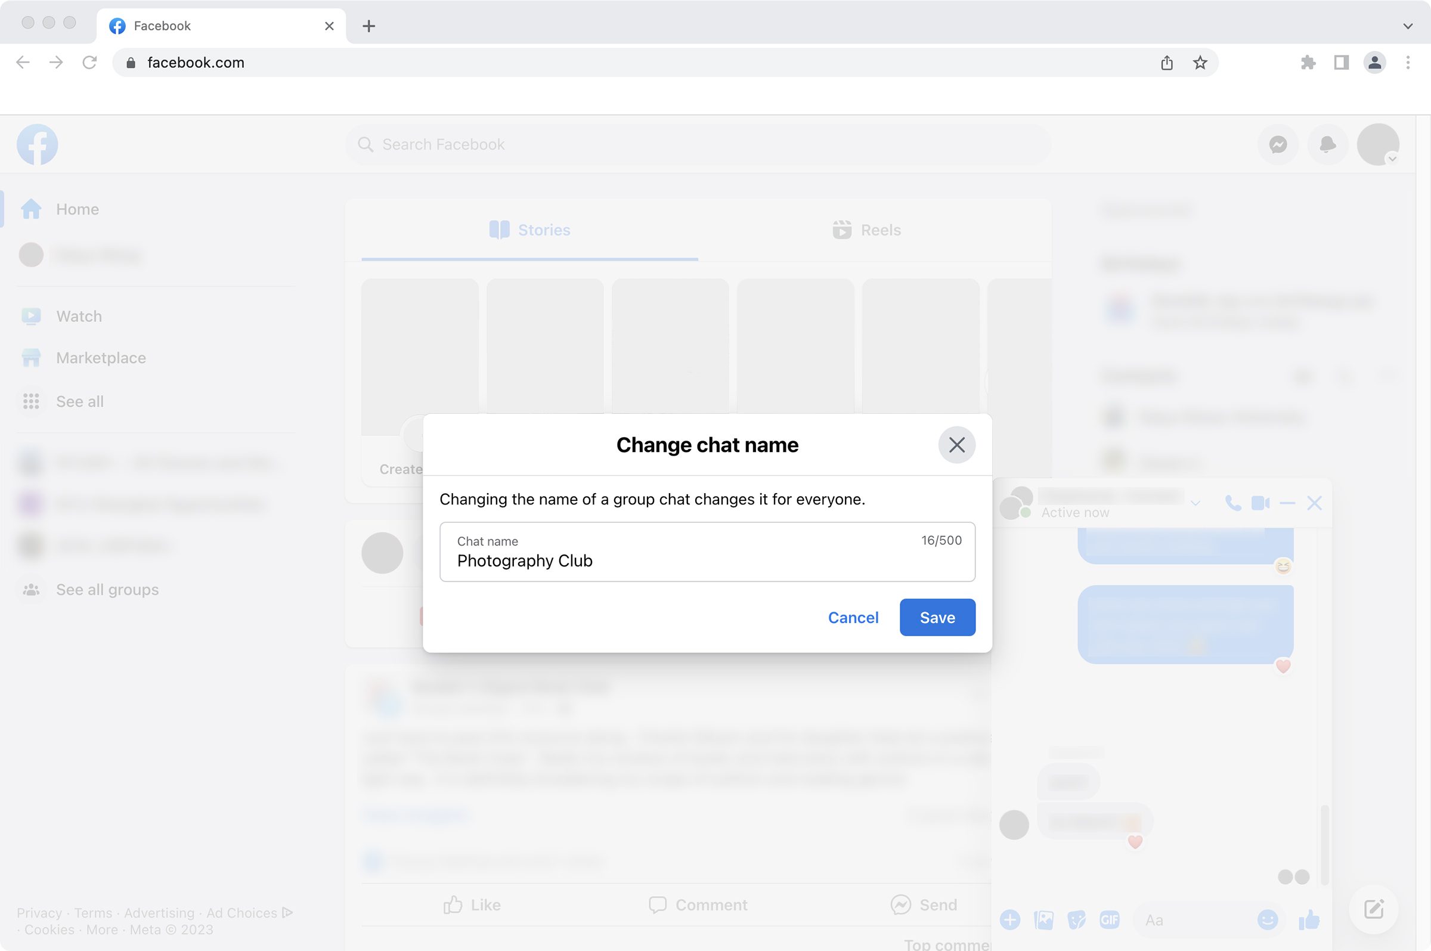The image size is (1431, 951).
Task: Like the post
Action: [472, 904]
